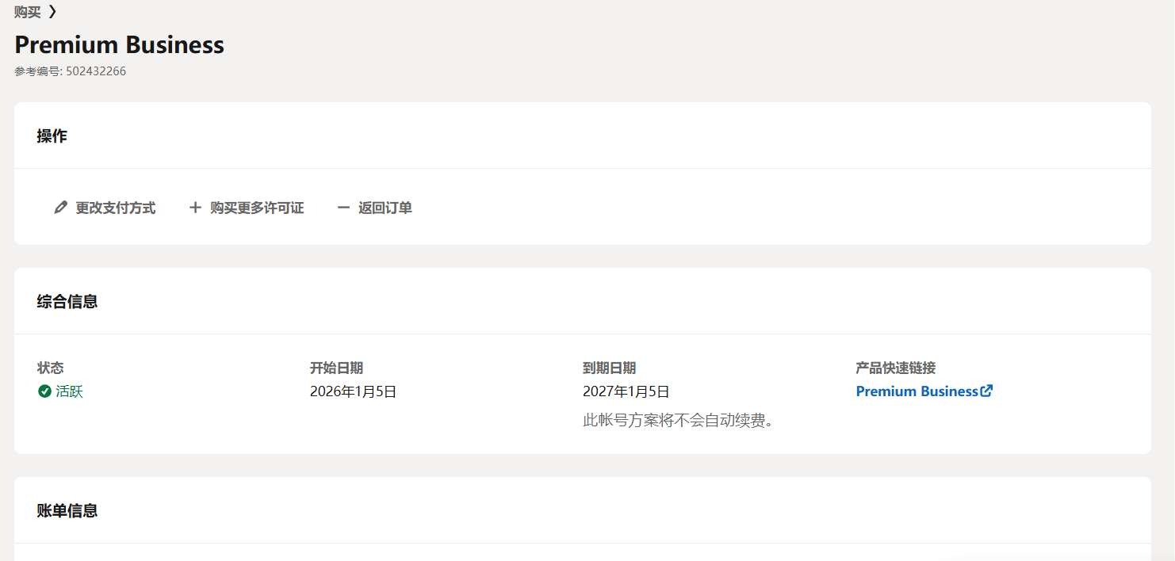Click the 活跃 status text
The height and width of the screenshot is (561, 1175).
[69, 391]
